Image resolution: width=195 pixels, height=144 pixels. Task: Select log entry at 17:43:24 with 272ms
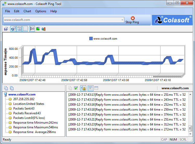pos(127,129)
